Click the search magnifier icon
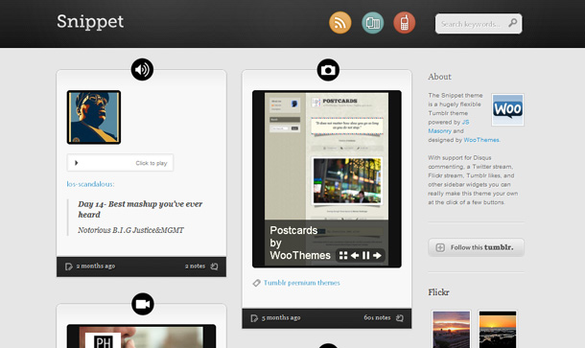This screenshot has height=348, width=585. 513,23
